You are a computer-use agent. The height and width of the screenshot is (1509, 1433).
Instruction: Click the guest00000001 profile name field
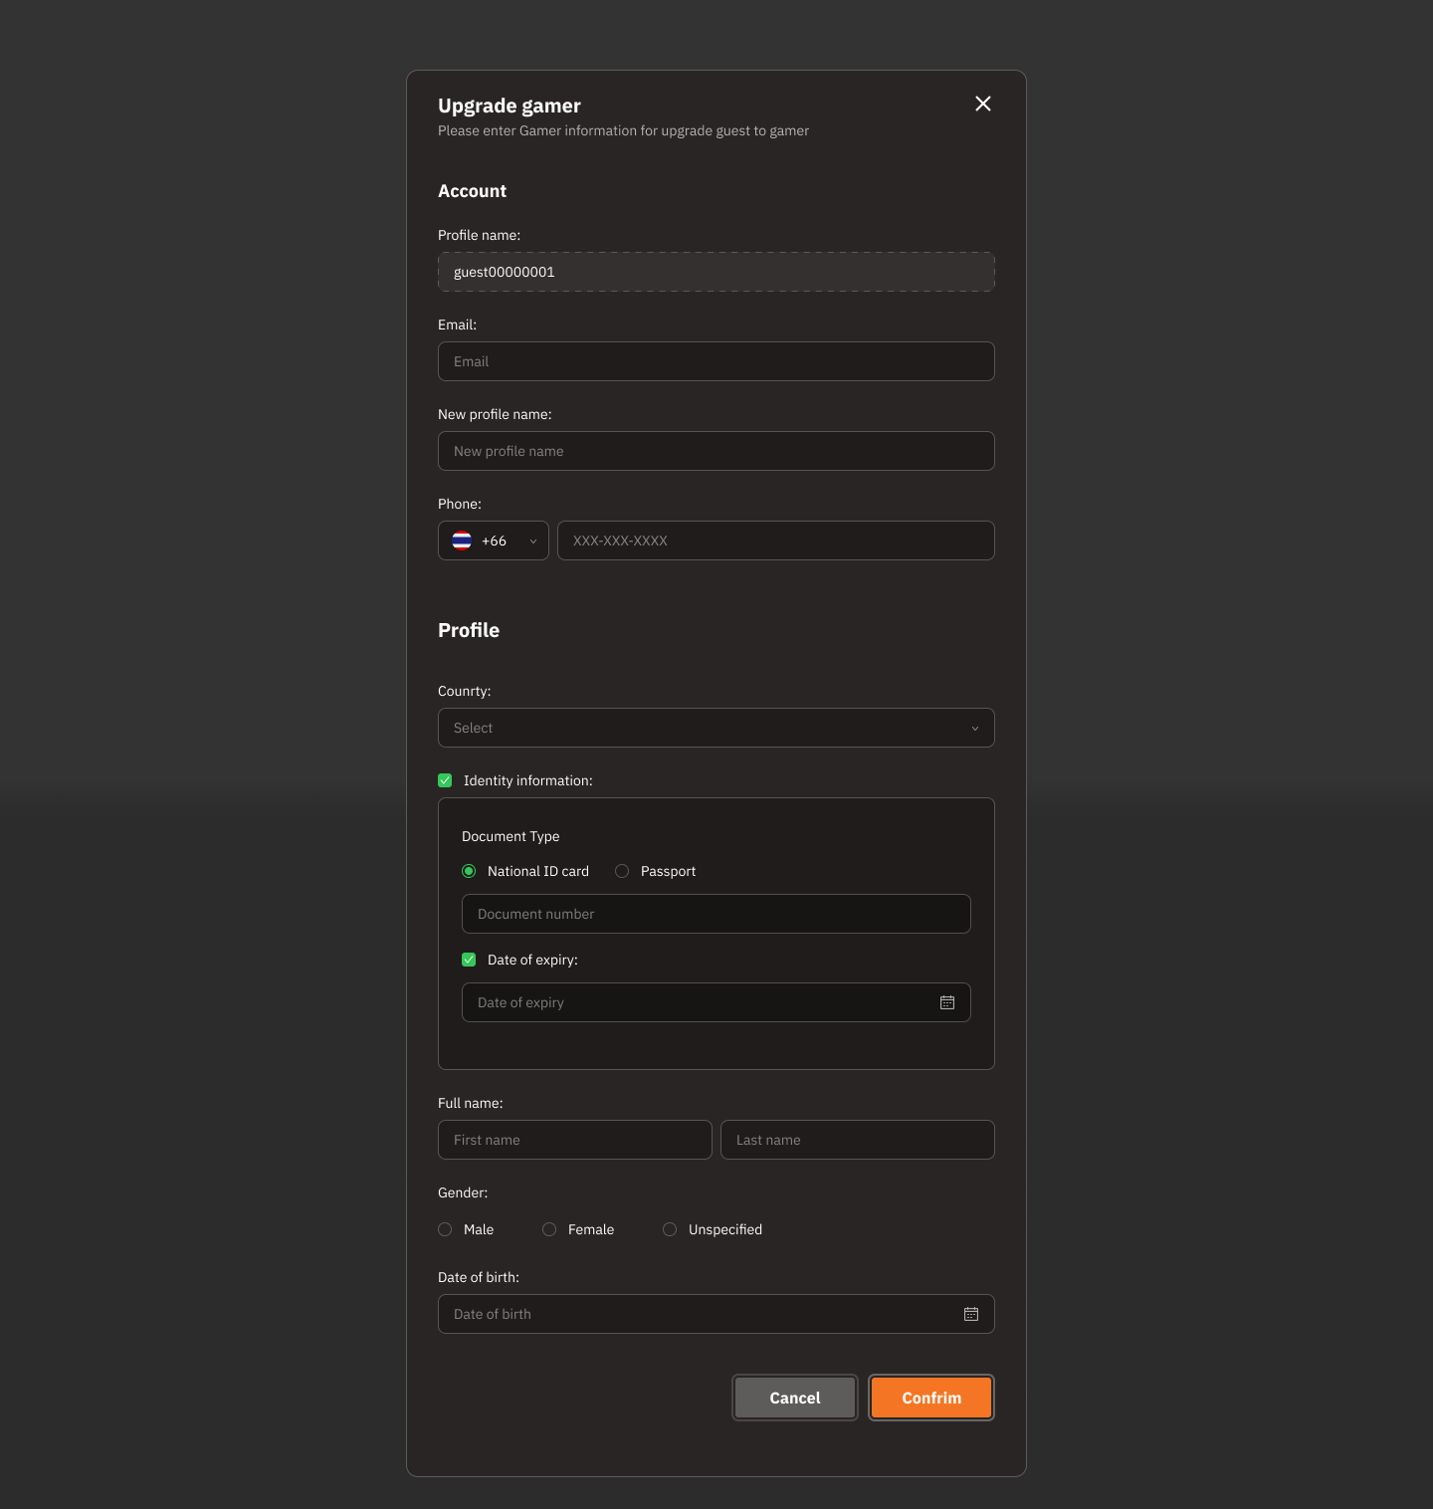pos(716,272)
